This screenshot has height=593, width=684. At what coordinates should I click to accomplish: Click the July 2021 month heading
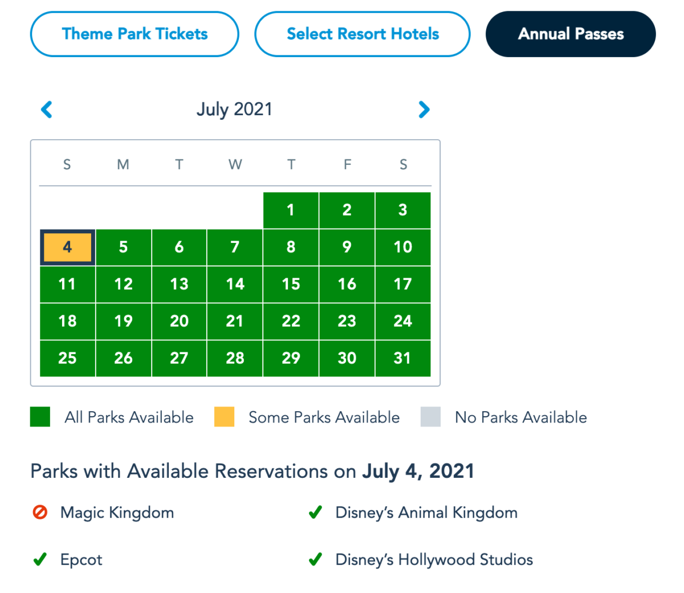(x=234, y=109)
